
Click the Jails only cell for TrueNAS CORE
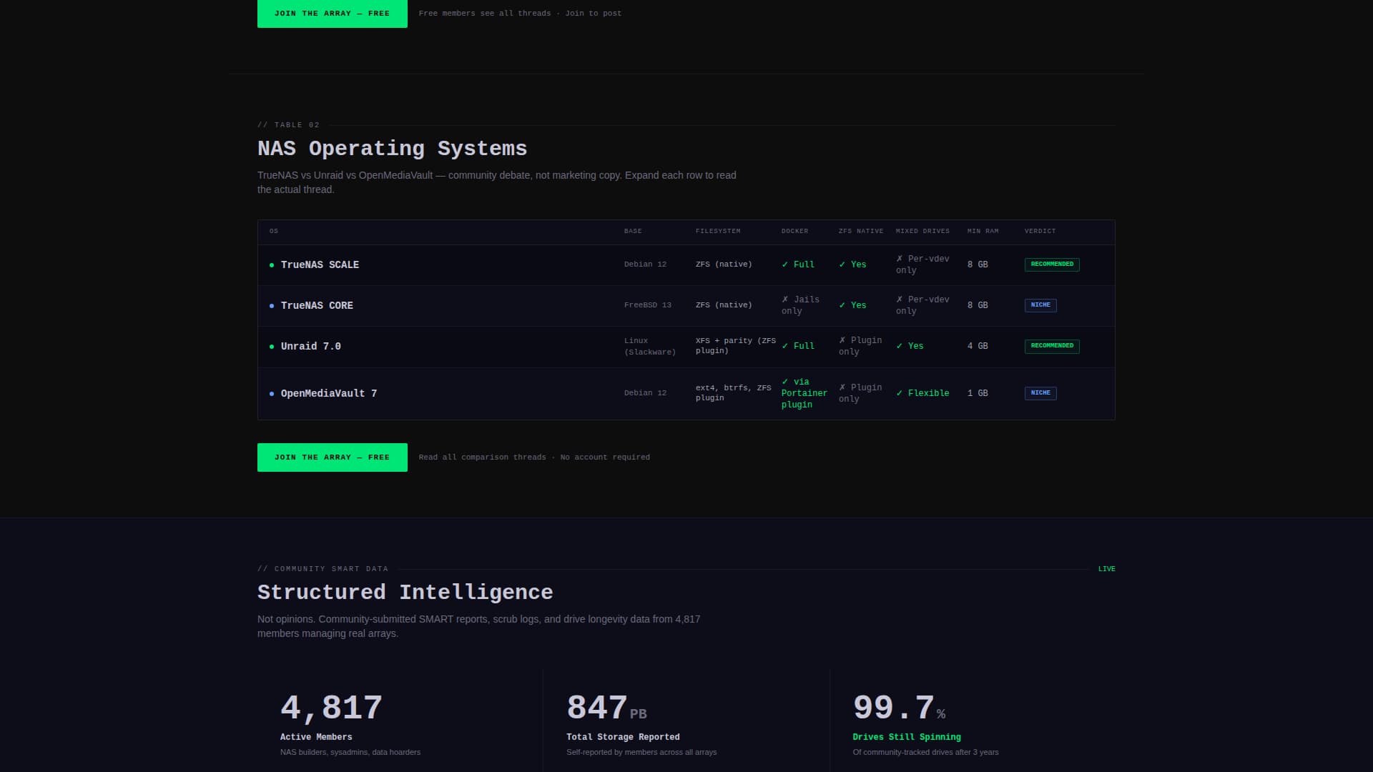[x=801, y=305]
